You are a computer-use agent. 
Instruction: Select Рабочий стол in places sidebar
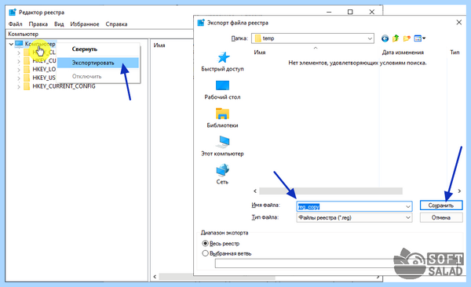[222, 89]
